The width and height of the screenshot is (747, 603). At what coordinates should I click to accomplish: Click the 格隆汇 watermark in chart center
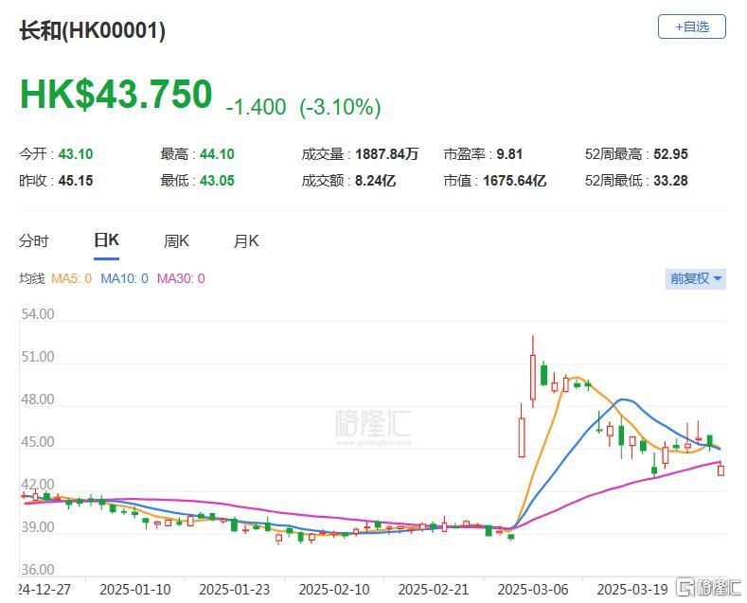[373, 426]
